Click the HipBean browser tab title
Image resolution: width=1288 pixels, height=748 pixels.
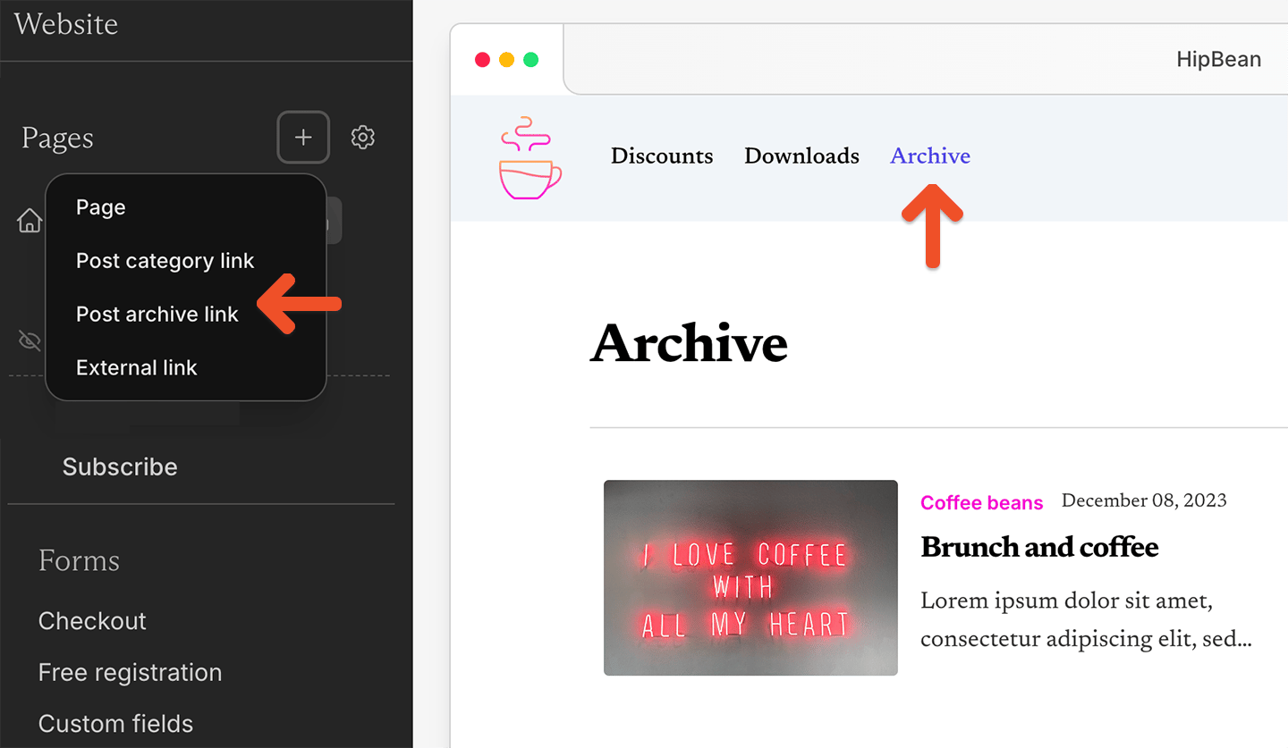click(x=1218, y=60)
